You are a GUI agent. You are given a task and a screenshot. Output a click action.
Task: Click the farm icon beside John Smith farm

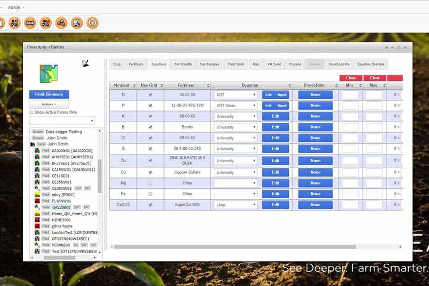click(x=33, y=144)
